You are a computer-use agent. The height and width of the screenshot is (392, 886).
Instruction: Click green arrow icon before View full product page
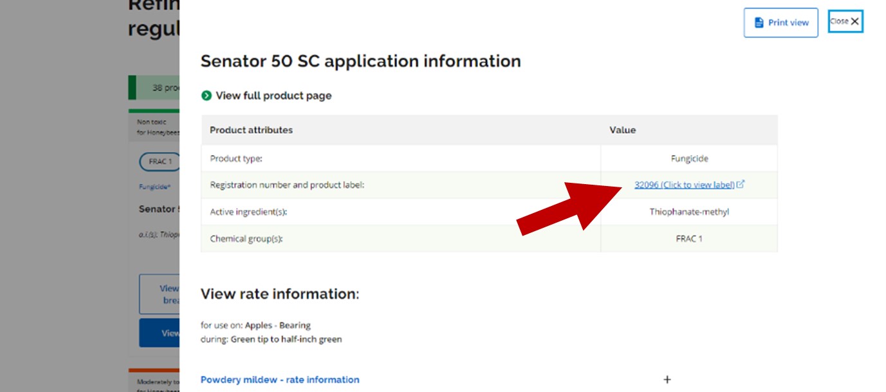[x=207, y=96]
